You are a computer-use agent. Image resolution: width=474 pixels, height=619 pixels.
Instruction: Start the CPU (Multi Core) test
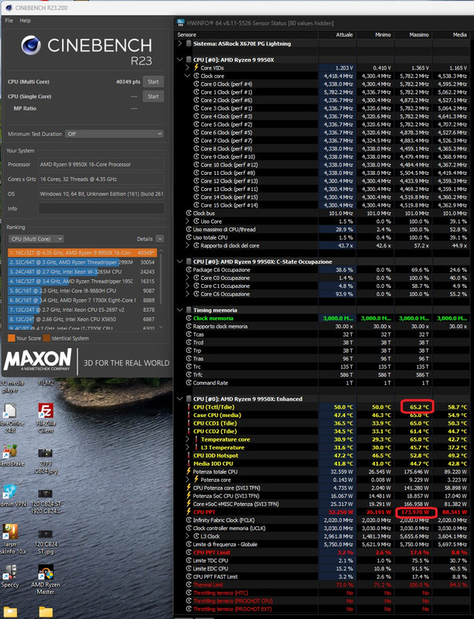(x=153, y=82)
